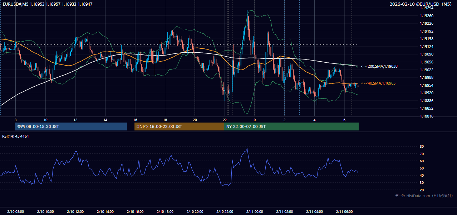Click the 2/11 00:00 date label
This screenshot has height=215, width=457.
pos(255,211)
